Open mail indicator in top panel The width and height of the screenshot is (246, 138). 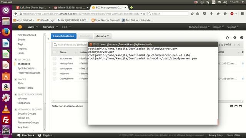pyautogui.click(x=219, y=2)
